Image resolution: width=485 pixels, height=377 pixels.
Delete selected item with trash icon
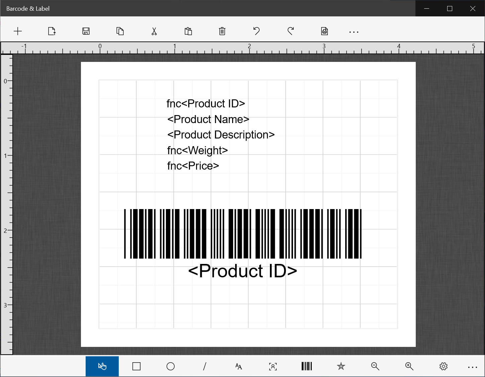(222, 31)
